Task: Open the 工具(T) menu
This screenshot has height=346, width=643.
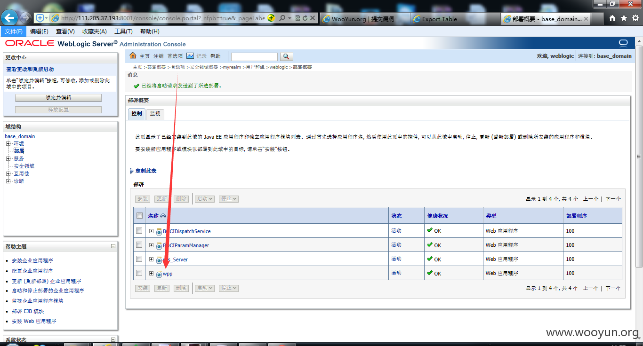Action: point(123,31)
